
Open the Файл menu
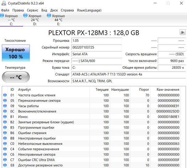point(5,10)
